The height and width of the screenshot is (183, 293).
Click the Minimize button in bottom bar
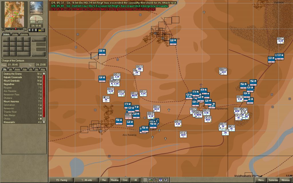coord(286,180)
